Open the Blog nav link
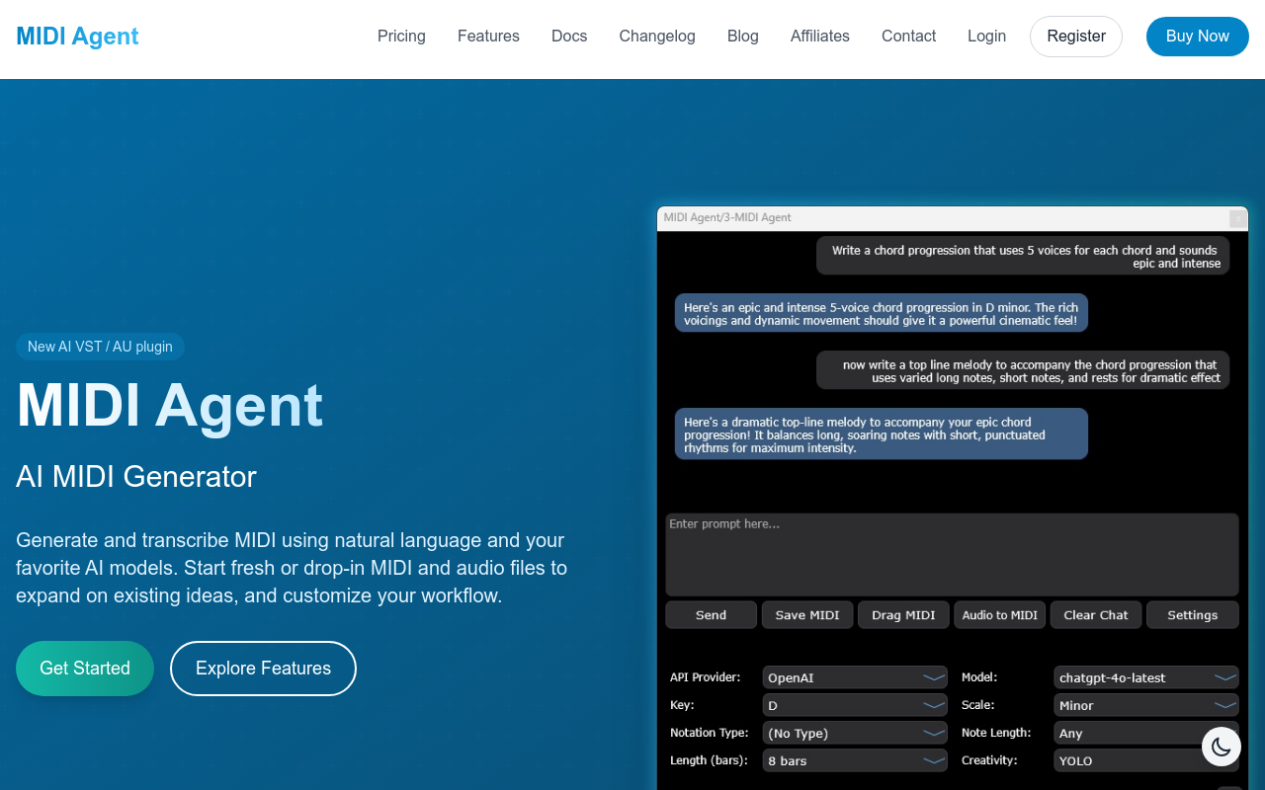Image resolution: width=1265 pixels, height=790 pixels. coord(743,37)
